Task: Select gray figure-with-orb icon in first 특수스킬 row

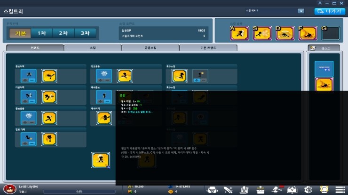Action: point(200,76)
